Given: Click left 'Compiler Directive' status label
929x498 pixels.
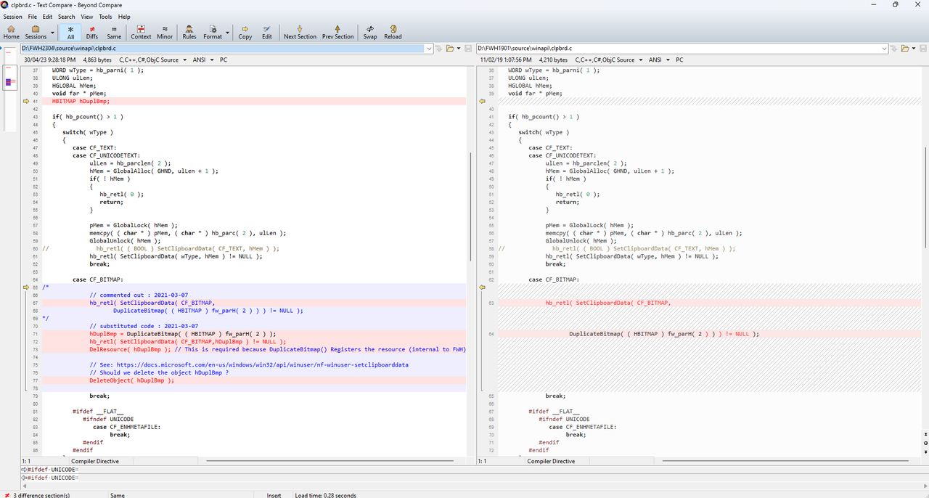Looking at the screenshot, I should click(94, 461).
